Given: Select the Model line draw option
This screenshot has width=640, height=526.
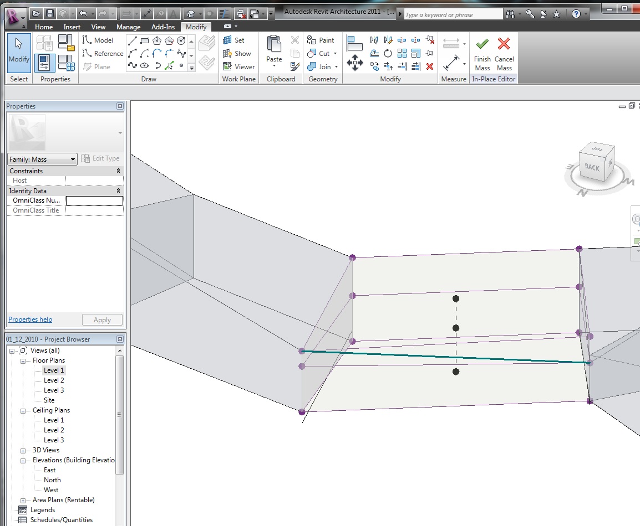Looking at the screenshot, I should click(x=98, y=40).
